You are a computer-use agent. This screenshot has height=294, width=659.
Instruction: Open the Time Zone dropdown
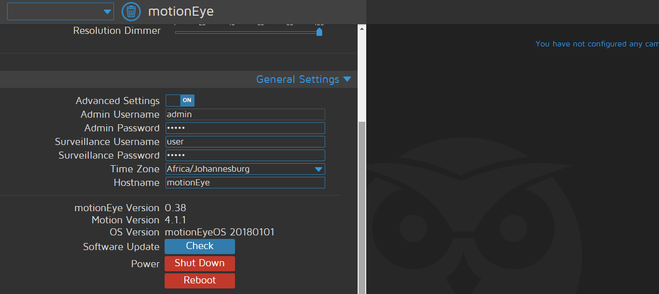(x=319, y=169)
